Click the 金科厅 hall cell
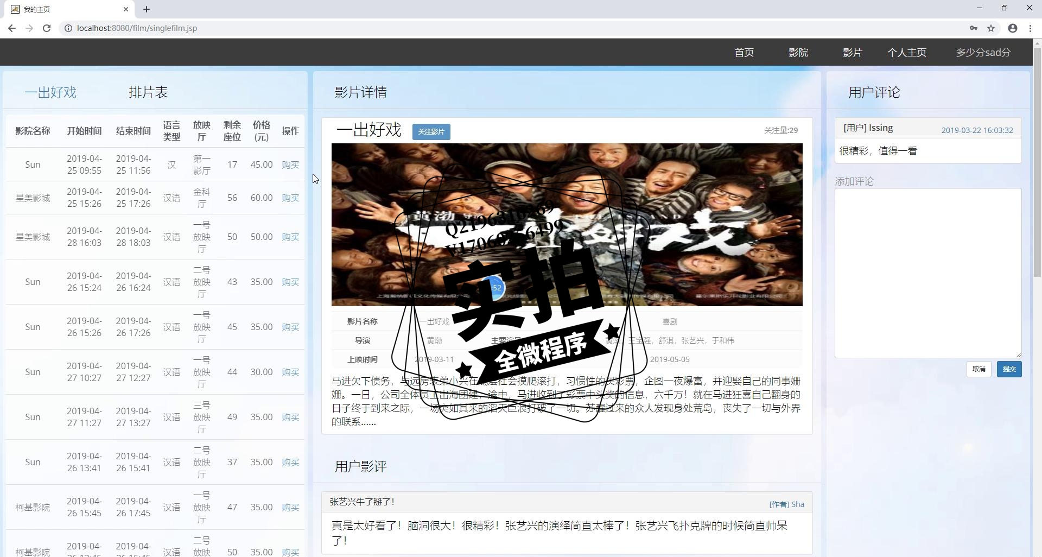 tap(201, 198)
